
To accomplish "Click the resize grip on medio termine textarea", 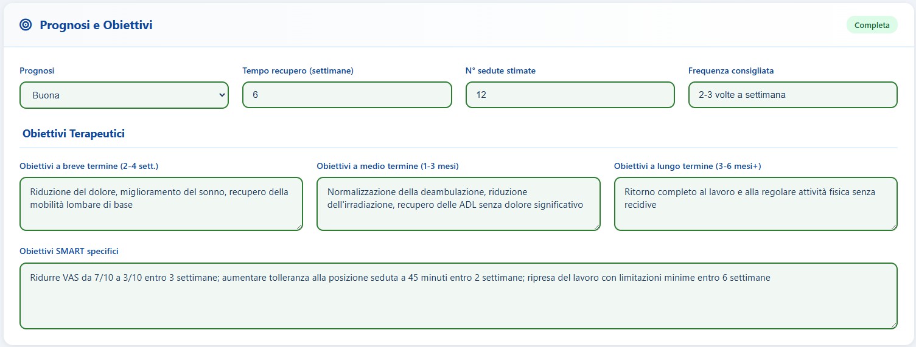I will (x=596, y=227).
